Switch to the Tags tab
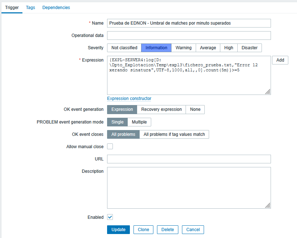Image resolution: width=297 pixels, height=238 pixels. coord(30,7)
